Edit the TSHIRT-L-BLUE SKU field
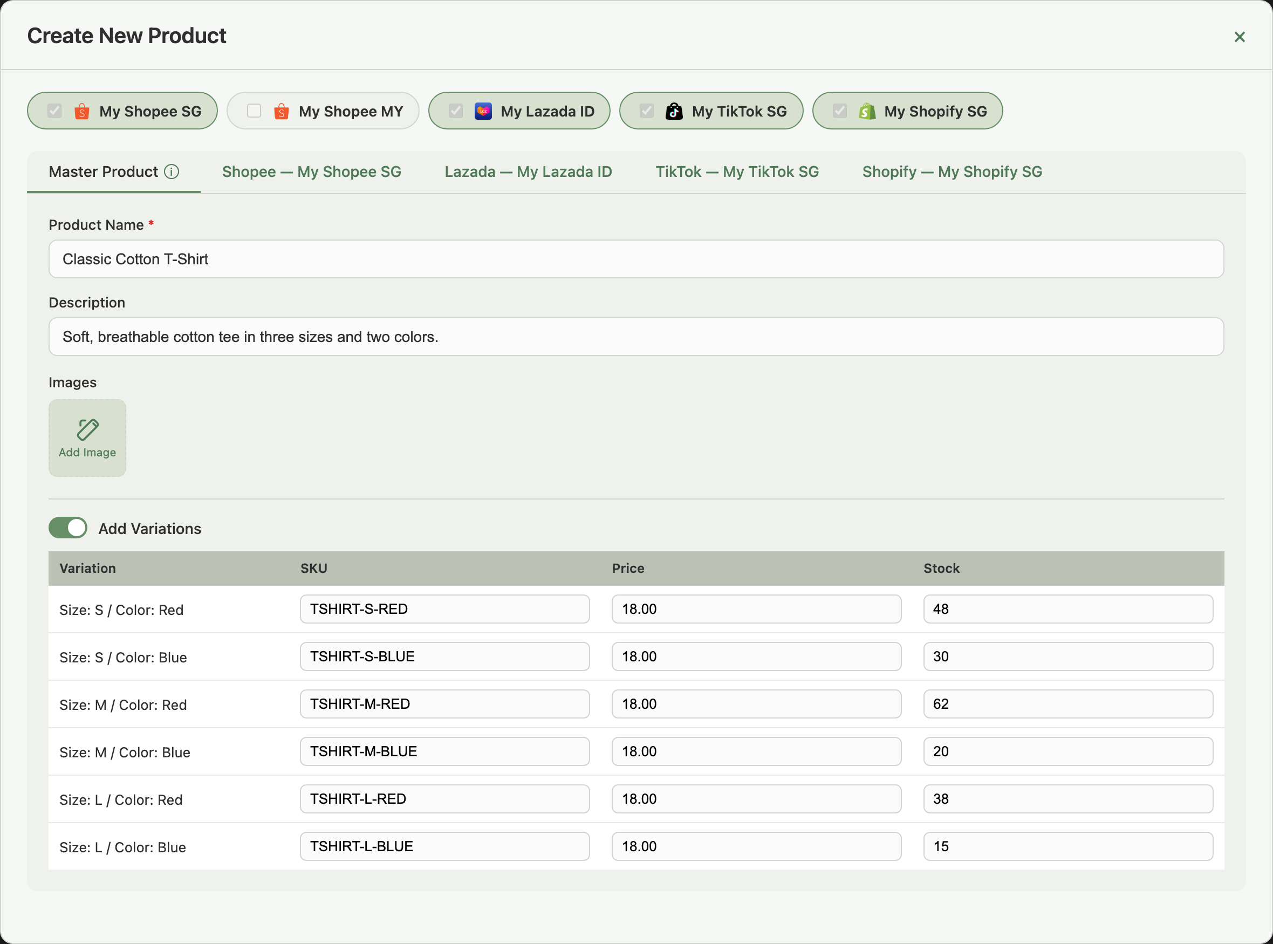Viewport: 1273px width, 944px height. pyautogui.click(x=444, y=846)
